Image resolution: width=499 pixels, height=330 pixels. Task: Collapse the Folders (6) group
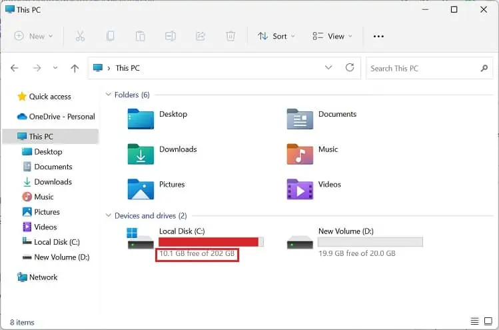(108, 95)
